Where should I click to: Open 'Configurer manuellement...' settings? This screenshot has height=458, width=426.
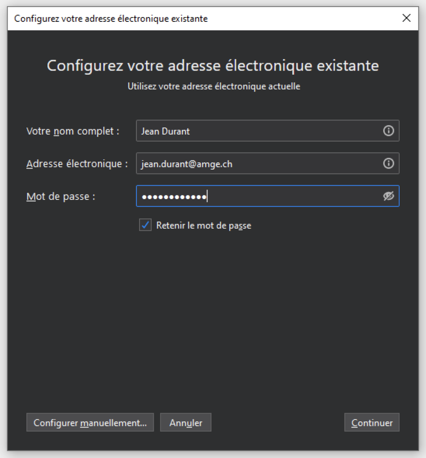(x=90, y=423)
